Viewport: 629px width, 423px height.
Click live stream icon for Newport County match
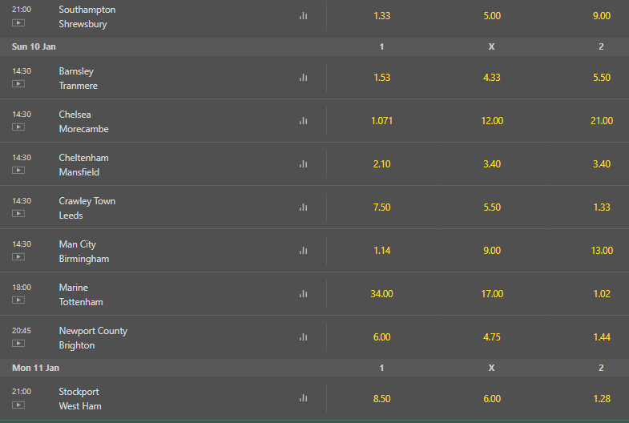[18, 344]
